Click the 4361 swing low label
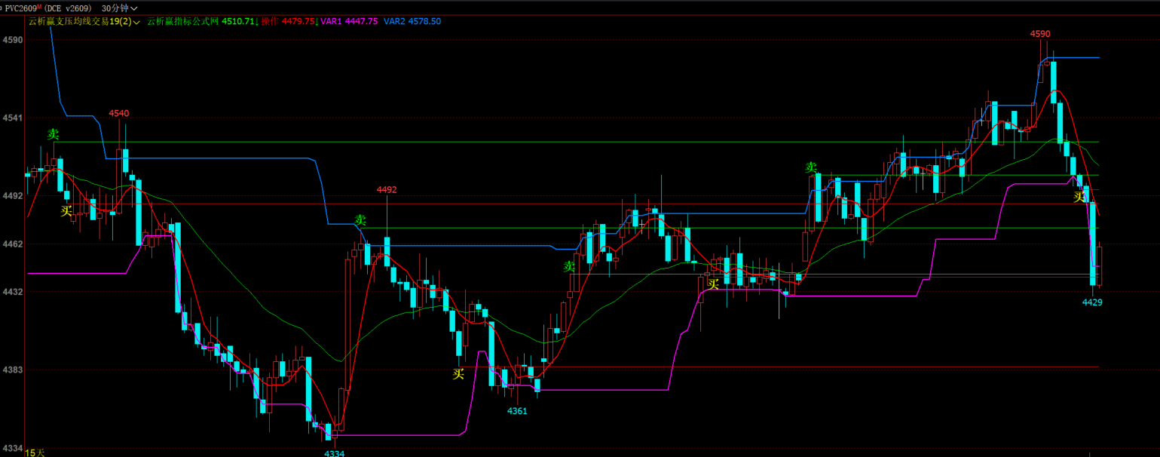This screenshot has width=1160, height=457. pyautogui.click(x=517, y=411)
